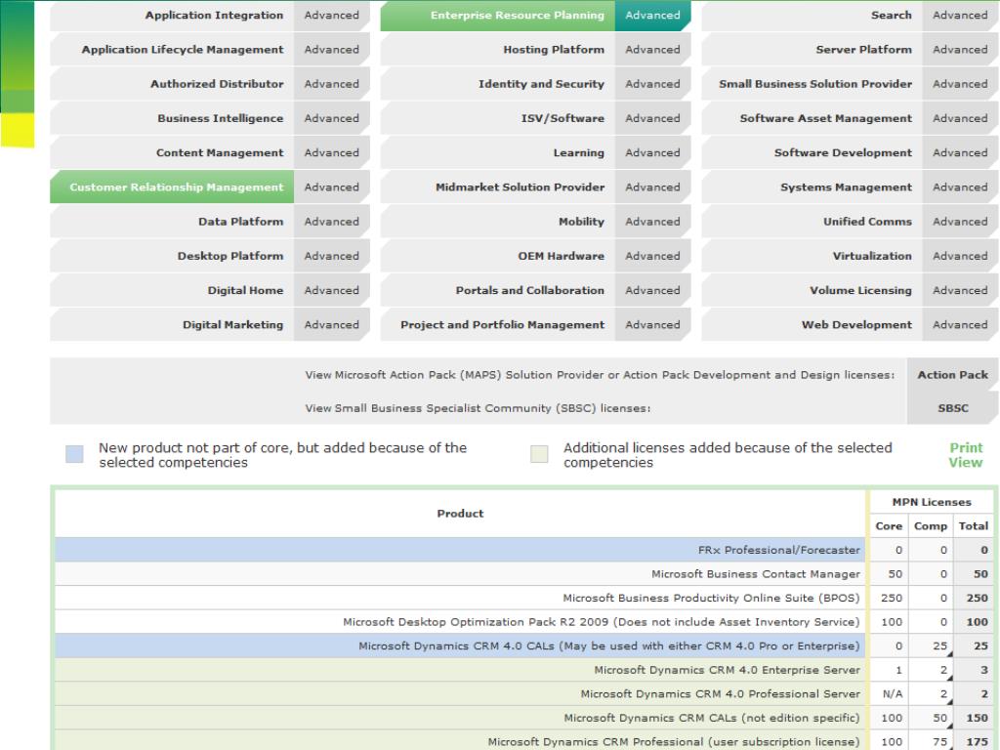Click the Product column header
Viewport: 1000px width, 750px height.
(x=460, y=514)
